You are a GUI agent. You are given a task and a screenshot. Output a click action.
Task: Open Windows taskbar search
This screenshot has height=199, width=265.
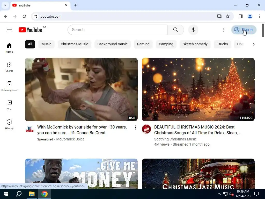pos(19,194)
